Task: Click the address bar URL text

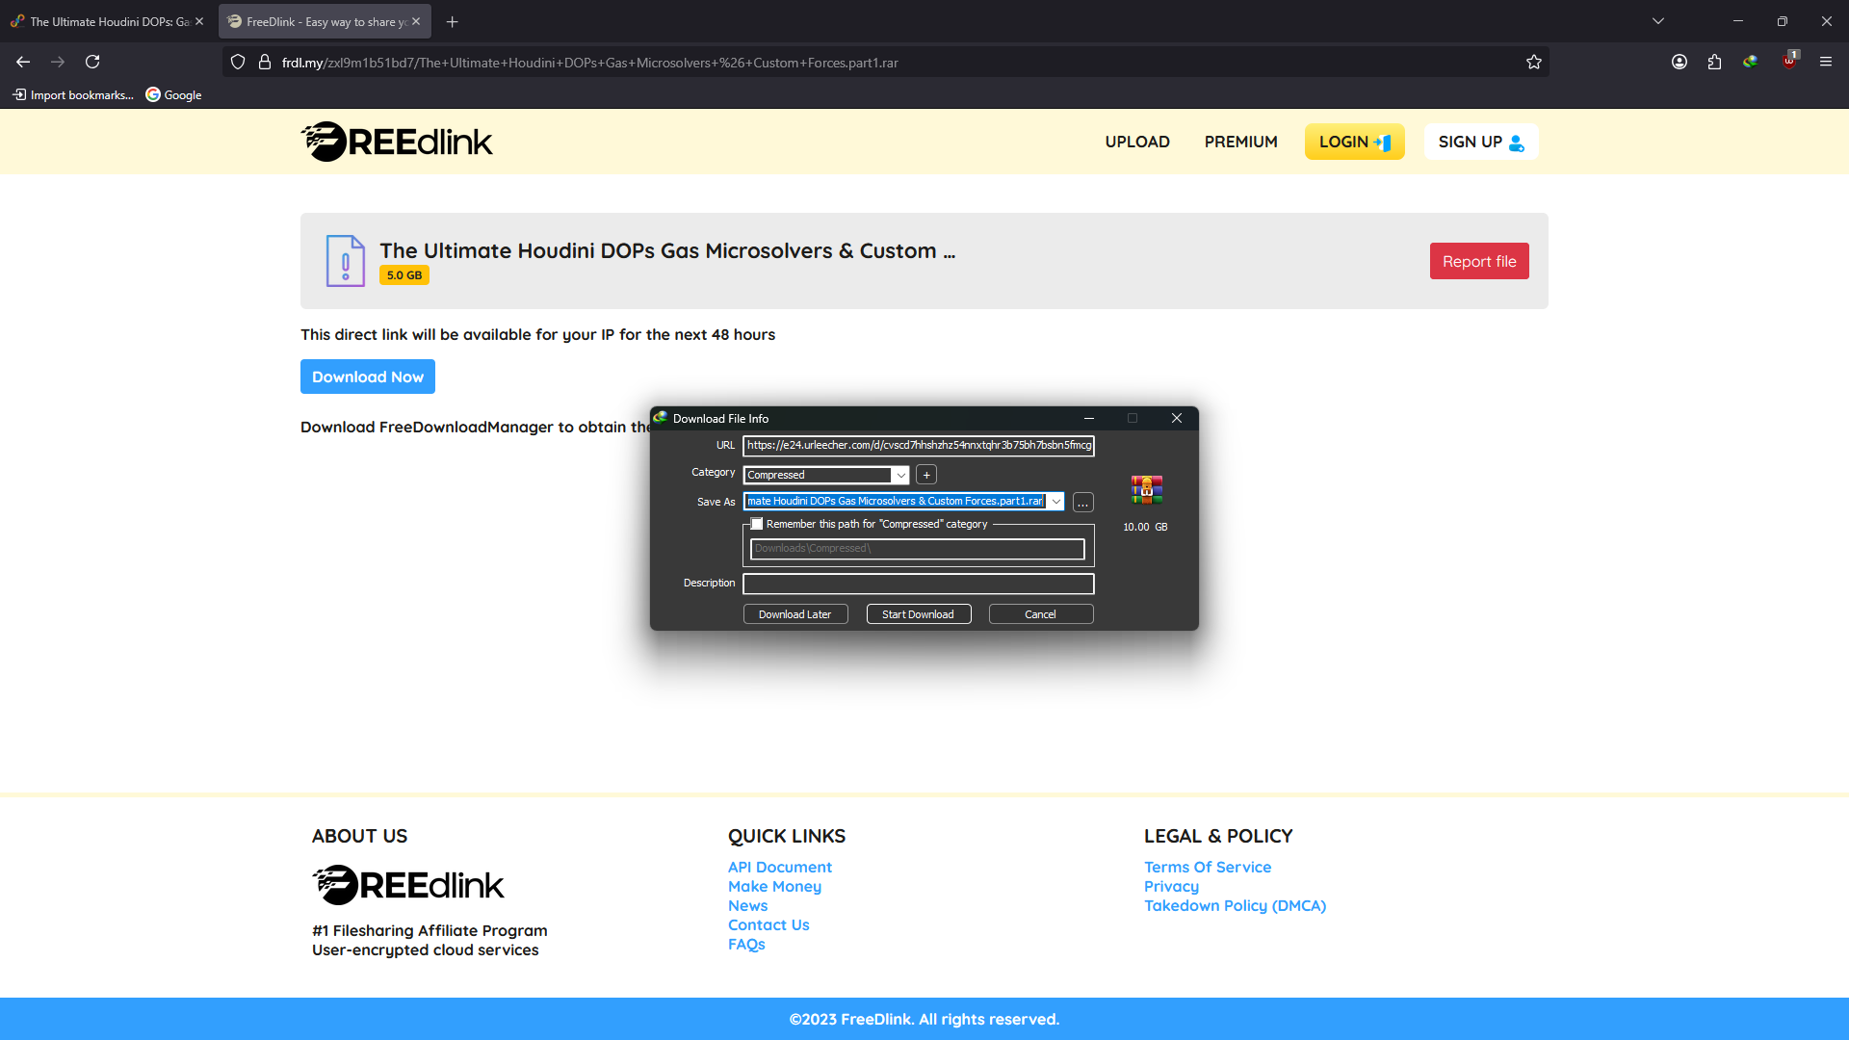Action: tap(590, 63)
